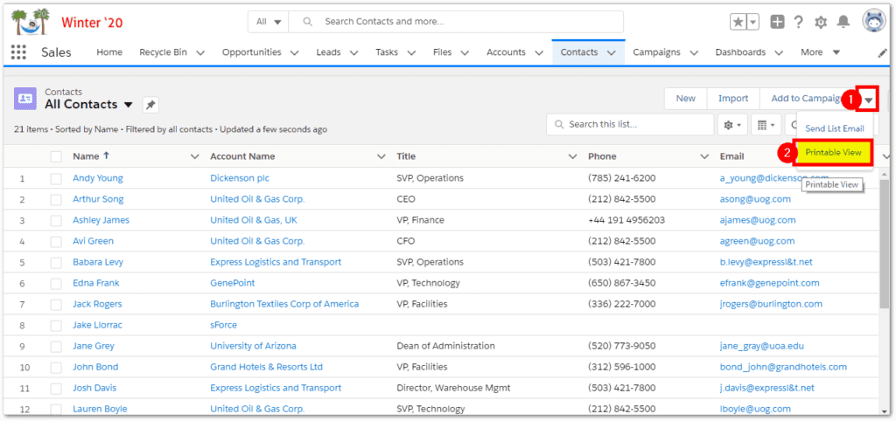Expand the Leads tab chevron
Screen dimensions: 896x421
point(353,52)
